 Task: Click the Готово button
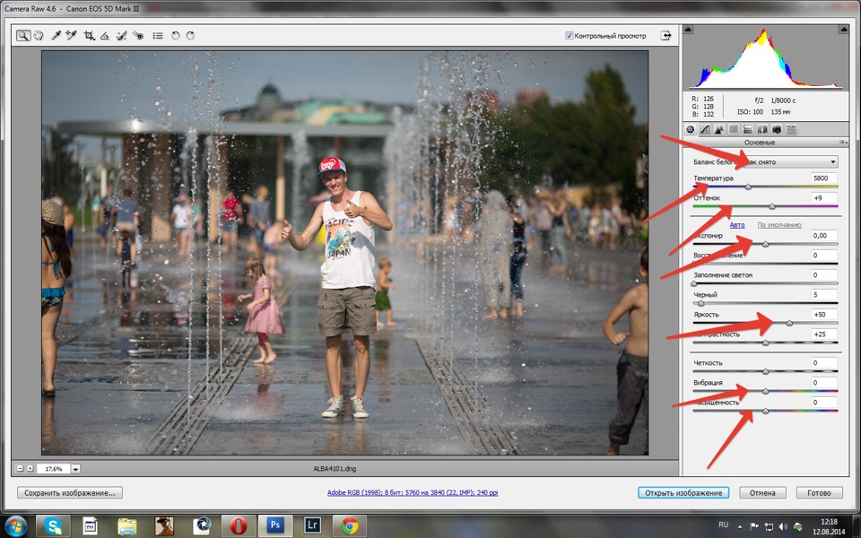pos(819,493)
